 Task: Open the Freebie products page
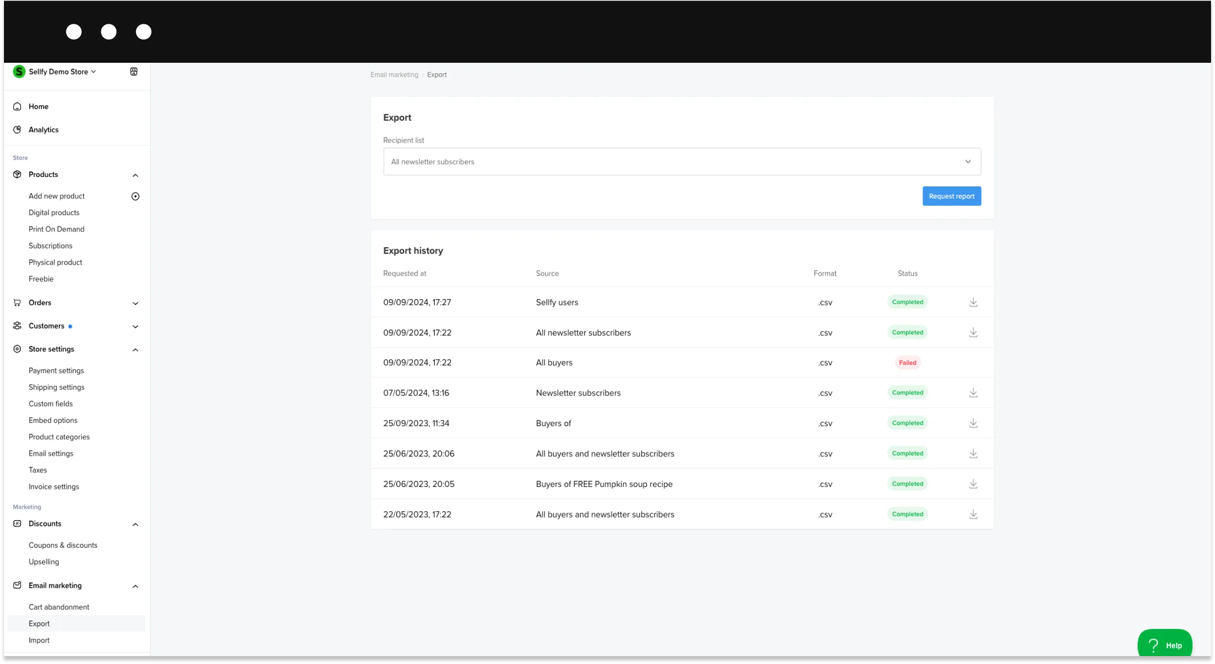pyautogui.click(x=41, y=279)
